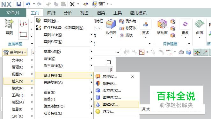Click the Undo arrow icon

tap(28, 4)
